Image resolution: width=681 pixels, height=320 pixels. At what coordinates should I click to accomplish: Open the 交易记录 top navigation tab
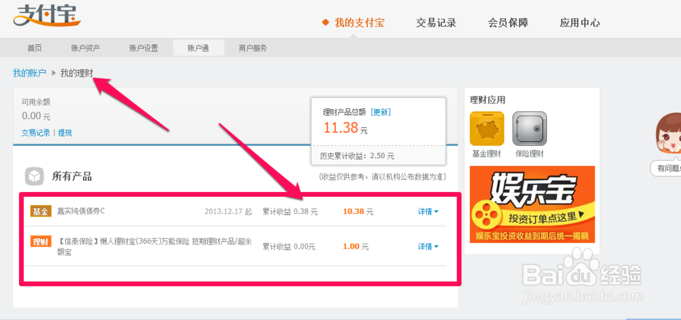point(436,22)
